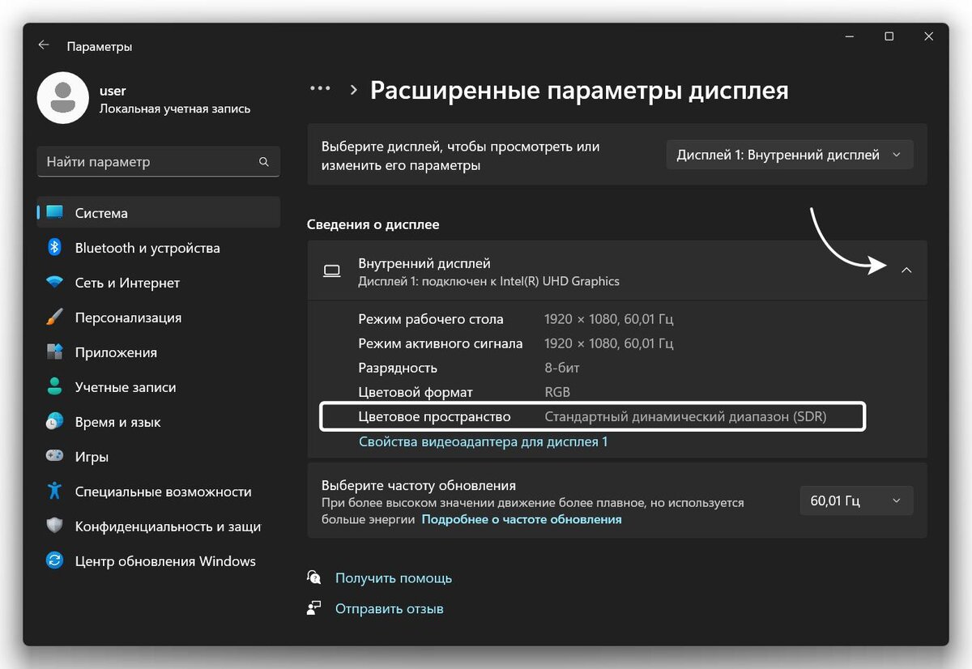Select the Сеть и Интернет sidebar icon
Viewport: 972px width, 669px height.
click(x=53, y=283)
